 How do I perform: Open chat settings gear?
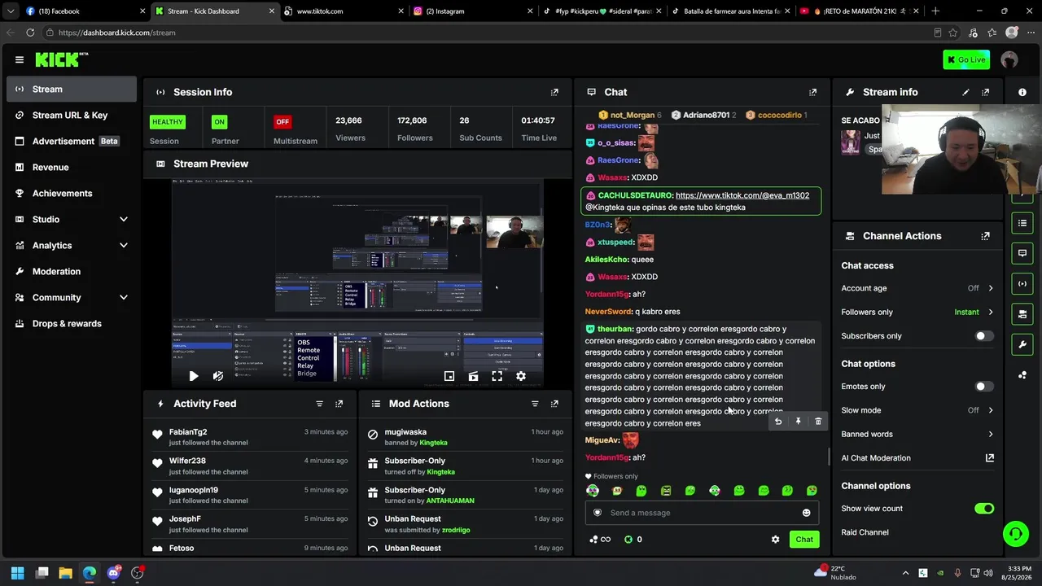click(775, 540)
